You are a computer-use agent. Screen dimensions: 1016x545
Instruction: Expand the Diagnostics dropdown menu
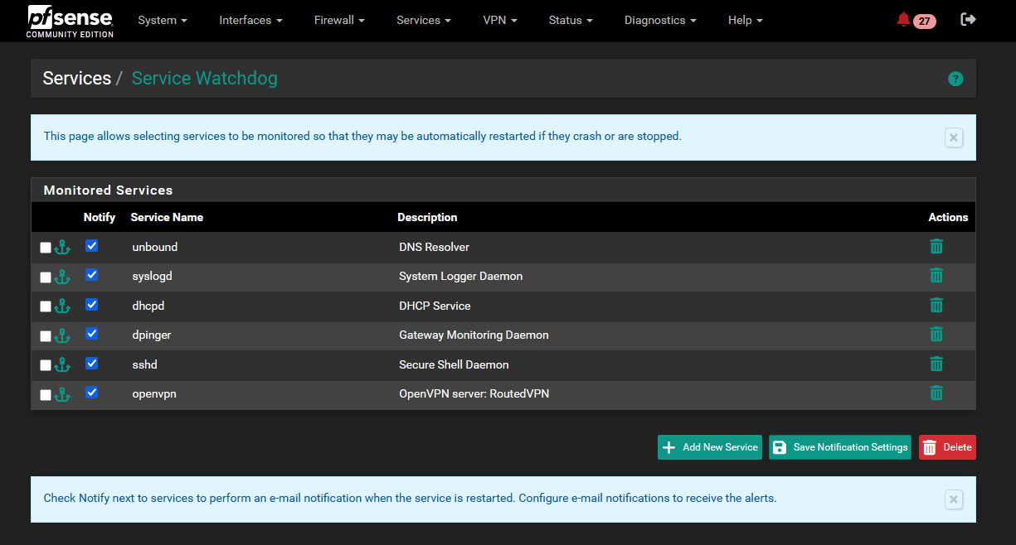660,20
